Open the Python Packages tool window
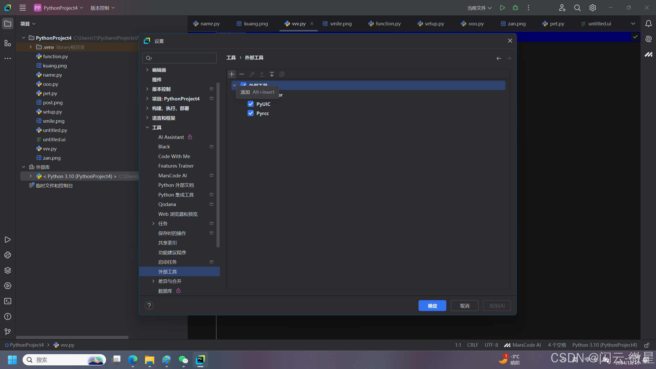 point(8,270)
